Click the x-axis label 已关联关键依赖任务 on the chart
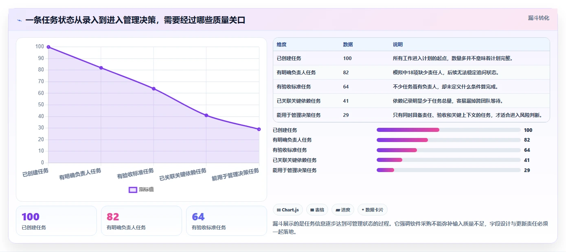Viewport: 566px width, 252px height. 183,174
